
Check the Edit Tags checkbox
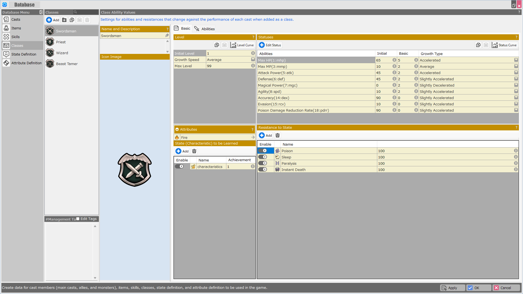click(x=78, y=219)
